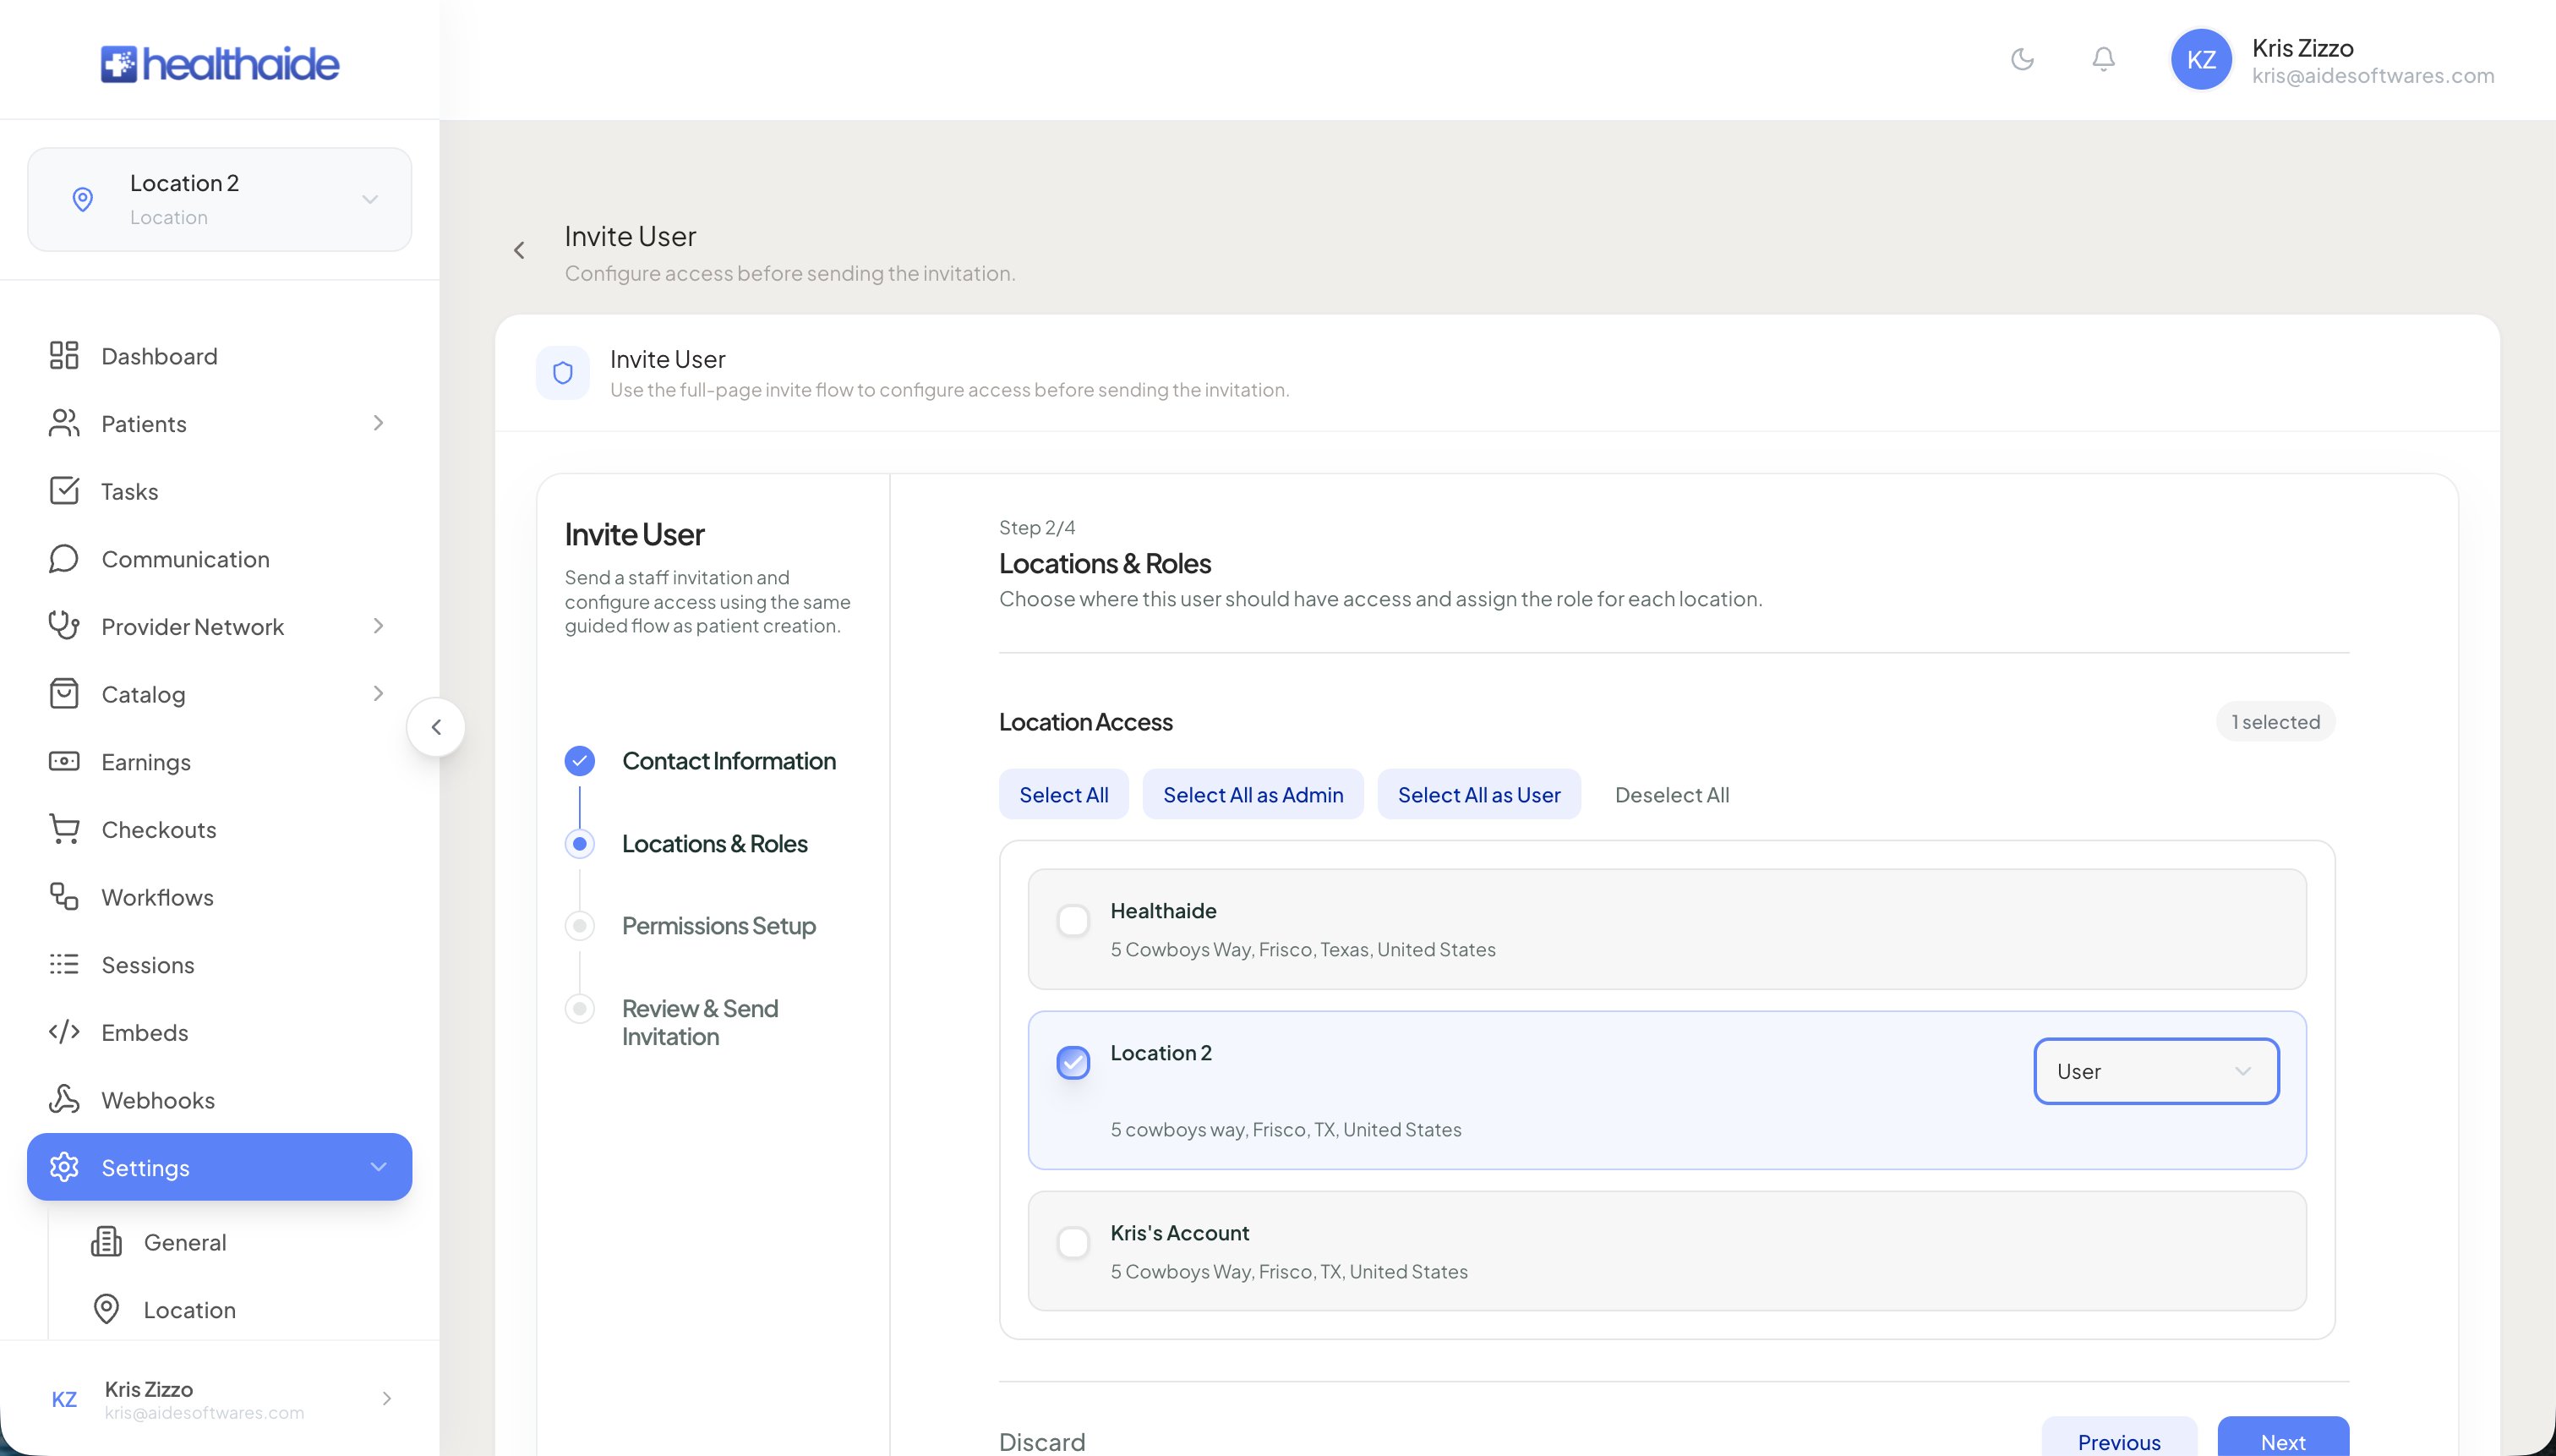Click the completed Contact Information step indicator
The image size is (2556, 1456).
580,761
